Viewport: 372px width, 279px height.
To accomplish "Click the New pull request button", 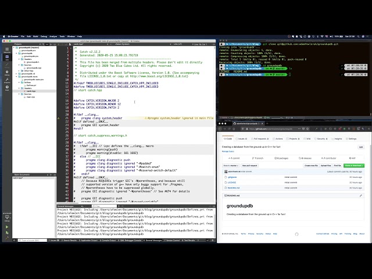I will click(x=249, y=166).
